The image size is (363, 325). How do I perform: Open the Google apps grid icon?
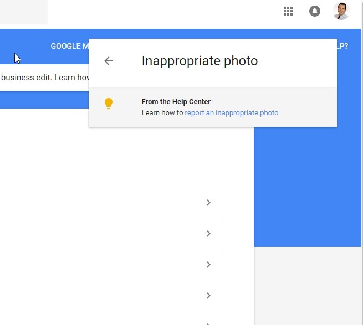point(288,11)
